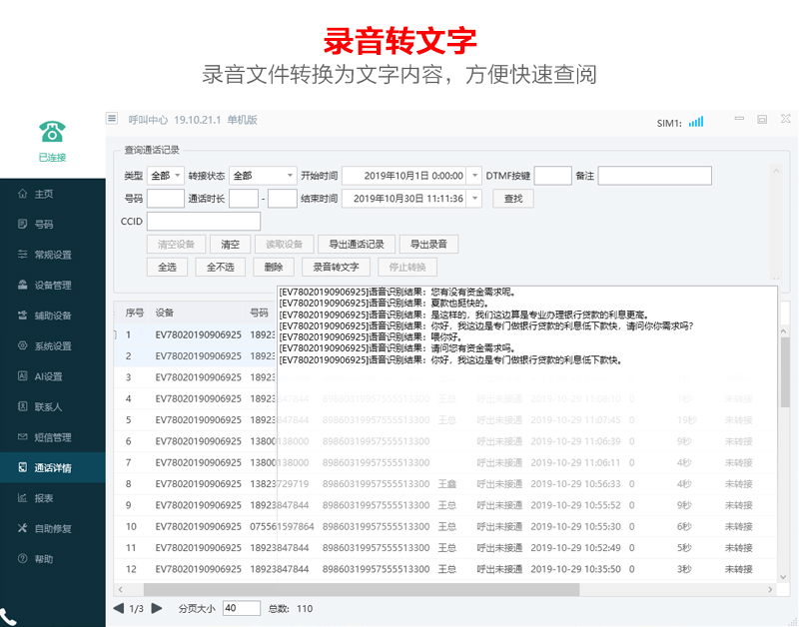The width and height of the screenshot is (799, 627).
Task: Click the 查找 search button
Action: (x=513, y=199)
